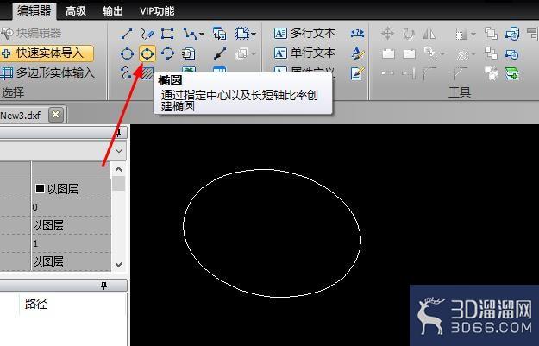The image size is (539, 346).
Task: Click the Fillet corner tool icon
Action: [x=429, y=73]
